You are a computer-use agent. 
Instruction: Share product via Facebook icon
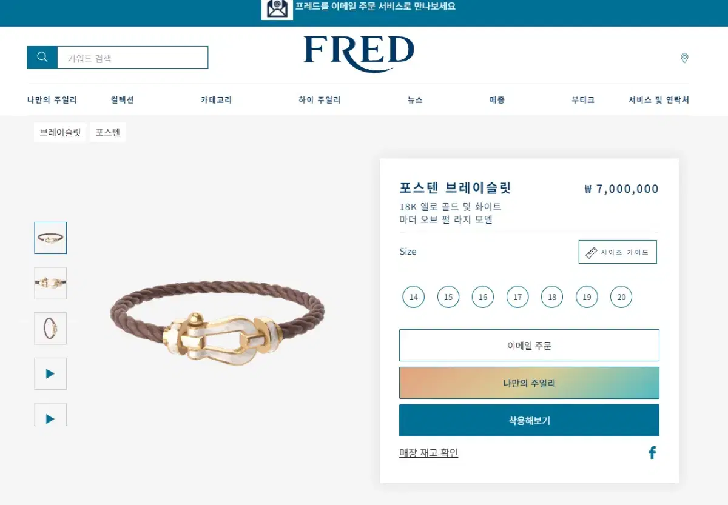pos(652,452)
